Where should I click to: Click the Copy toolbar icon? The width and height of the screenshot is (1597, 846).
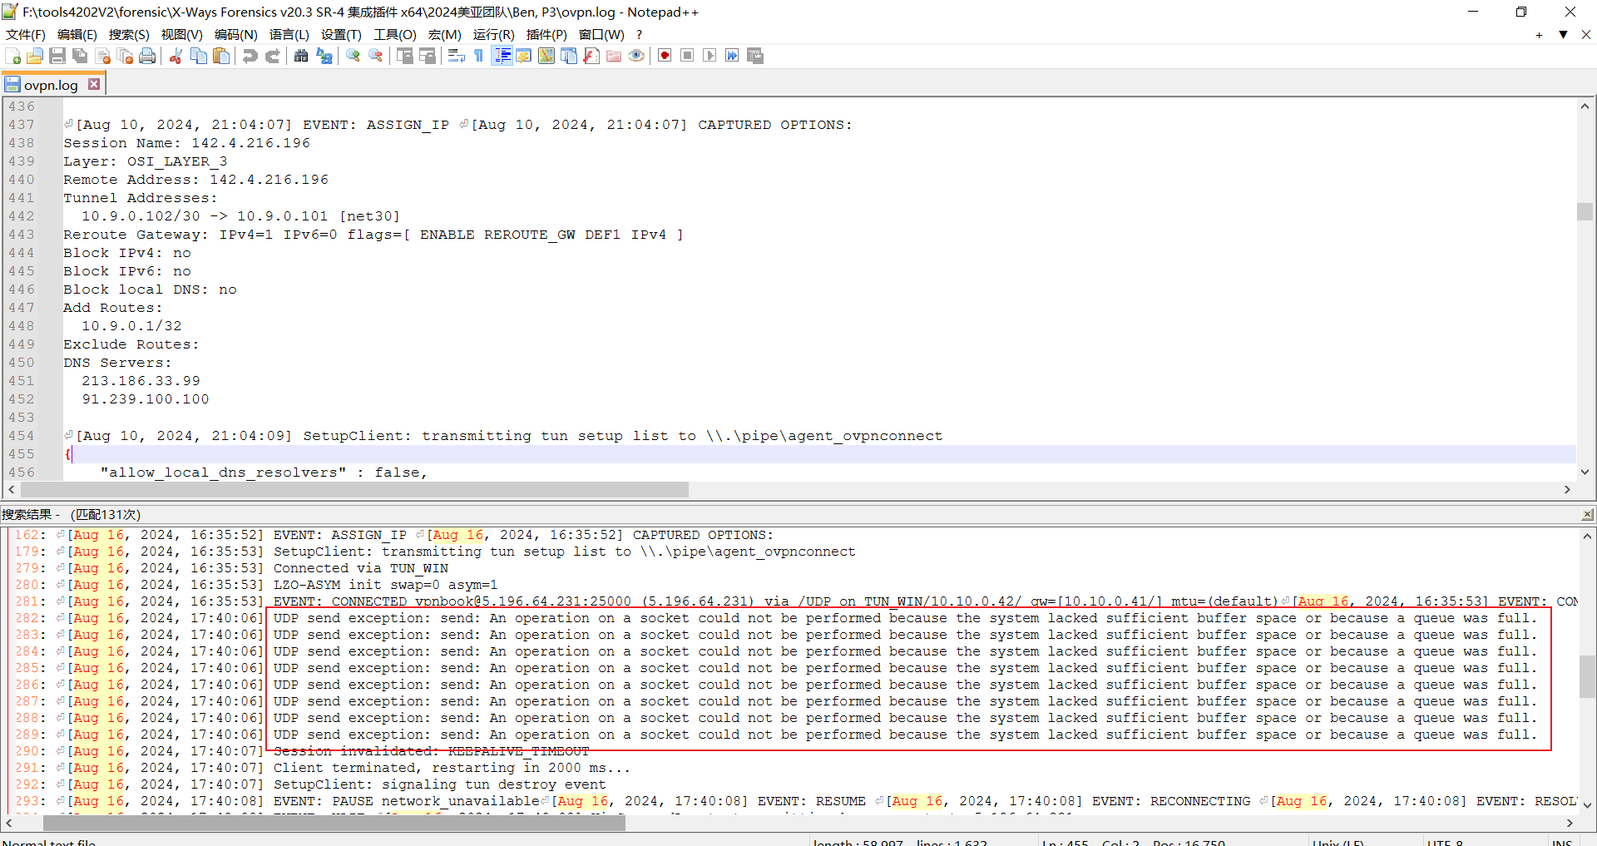[199, 56]
